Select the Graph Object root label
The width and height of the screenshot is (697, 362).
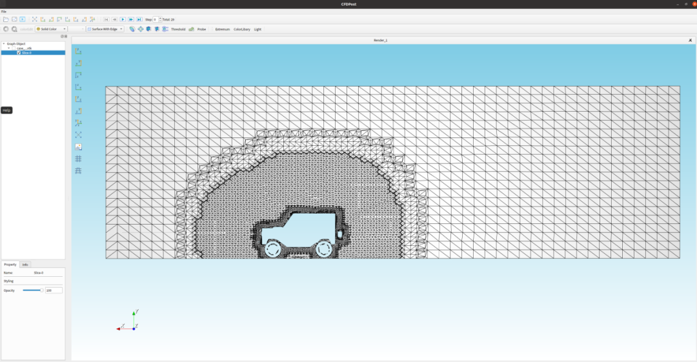tap(16, 44)
